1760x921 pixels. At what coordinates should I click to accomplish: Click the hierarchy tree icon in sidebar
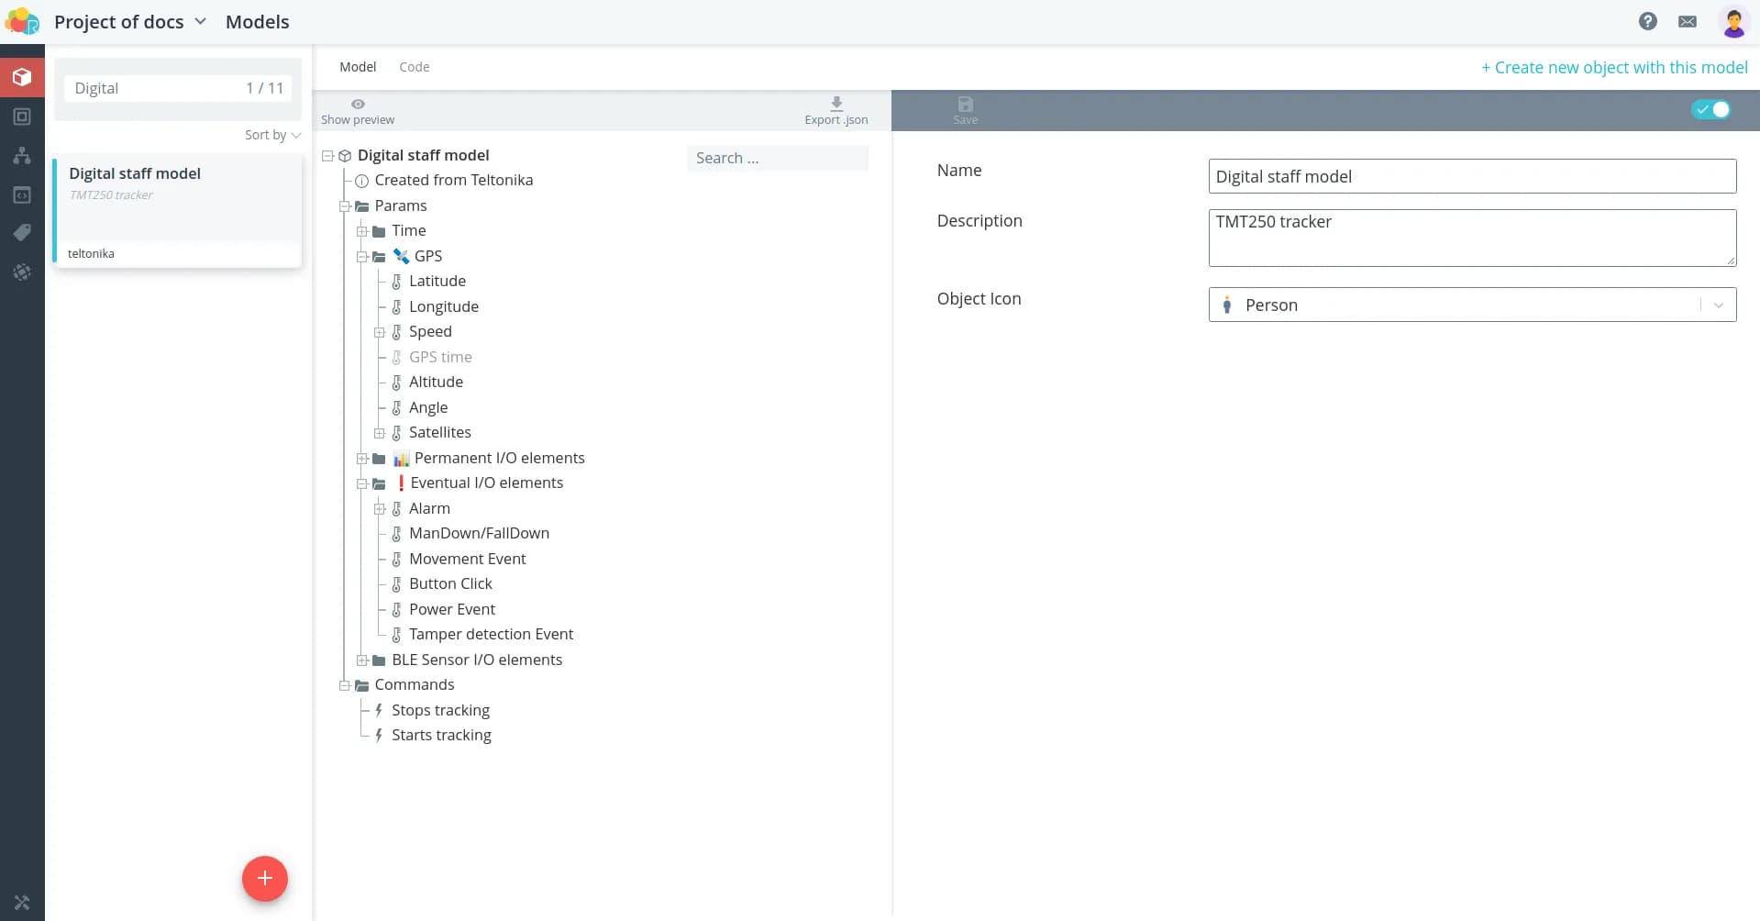click(22, 156)
